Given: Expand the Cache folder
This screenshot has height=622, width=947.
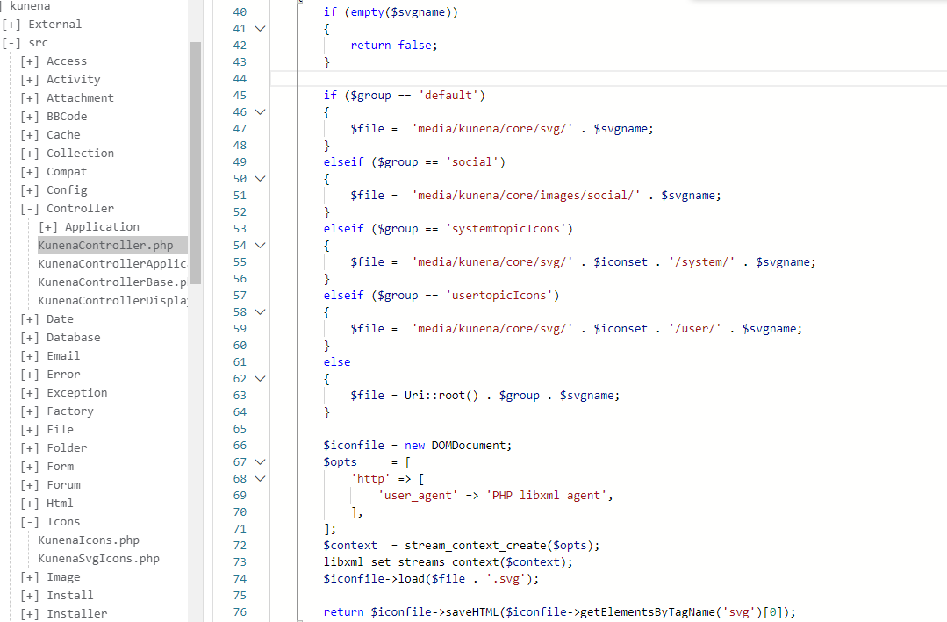Looking at the screenshot, I should [30, 135].
